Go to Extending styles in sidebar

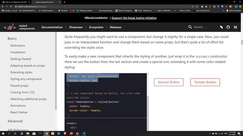tap(21, 72)
